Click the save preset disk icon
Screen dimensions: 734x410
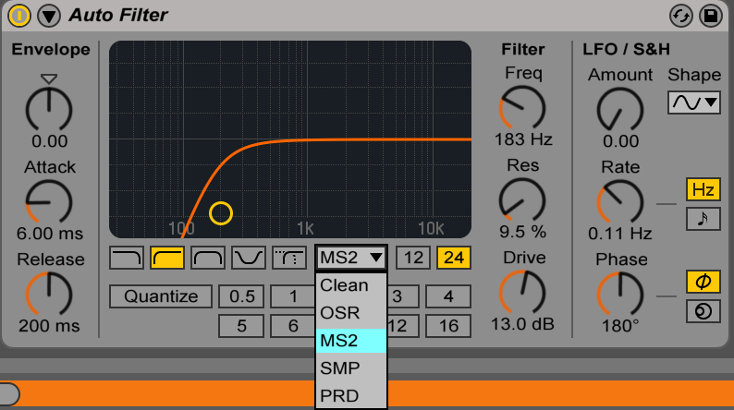point(711,16)
